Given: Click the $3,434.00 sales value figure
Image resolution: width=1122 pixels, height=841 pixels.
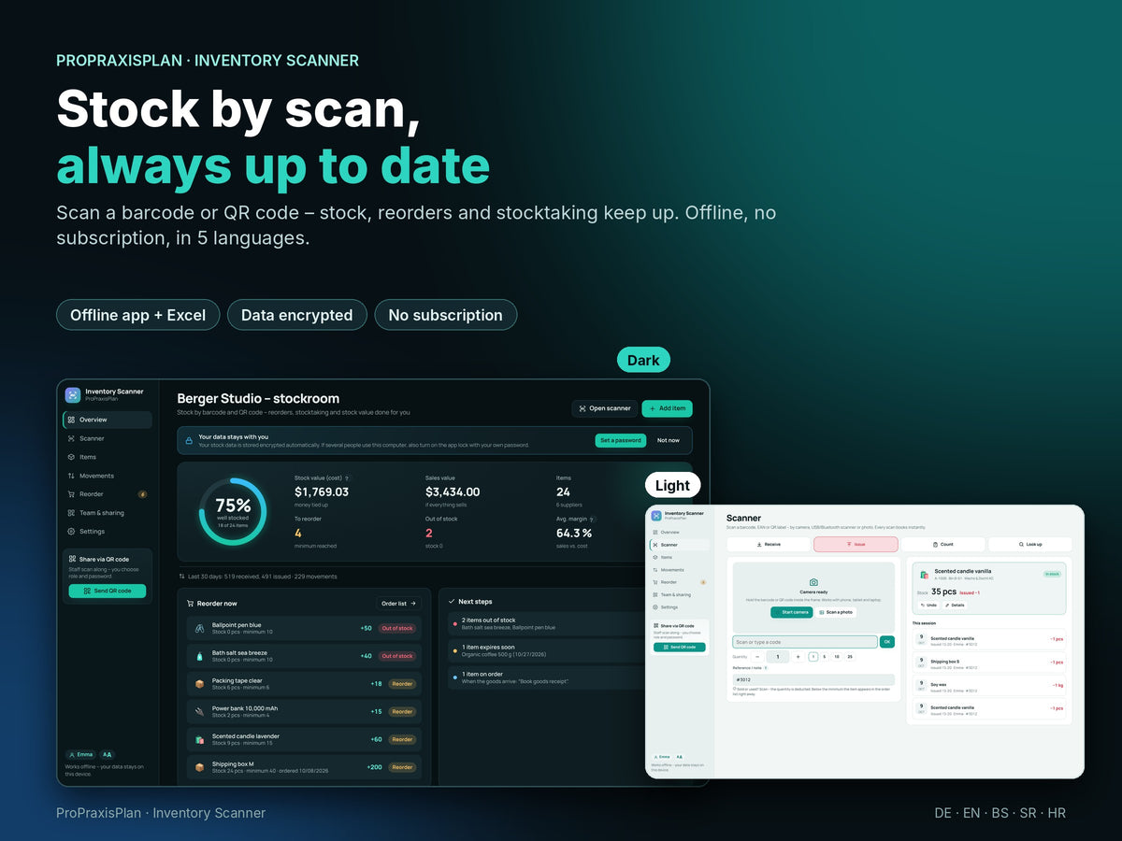Looking at the screenshot, I should [x=453, y=492].
